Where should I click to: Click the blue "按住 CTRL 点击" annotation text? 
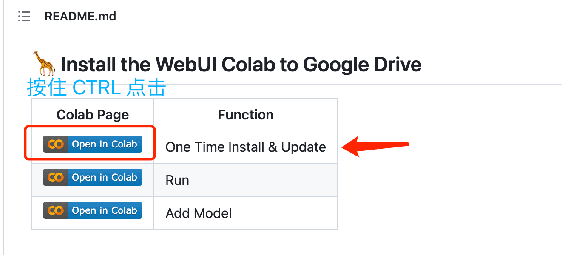(97, 88)
